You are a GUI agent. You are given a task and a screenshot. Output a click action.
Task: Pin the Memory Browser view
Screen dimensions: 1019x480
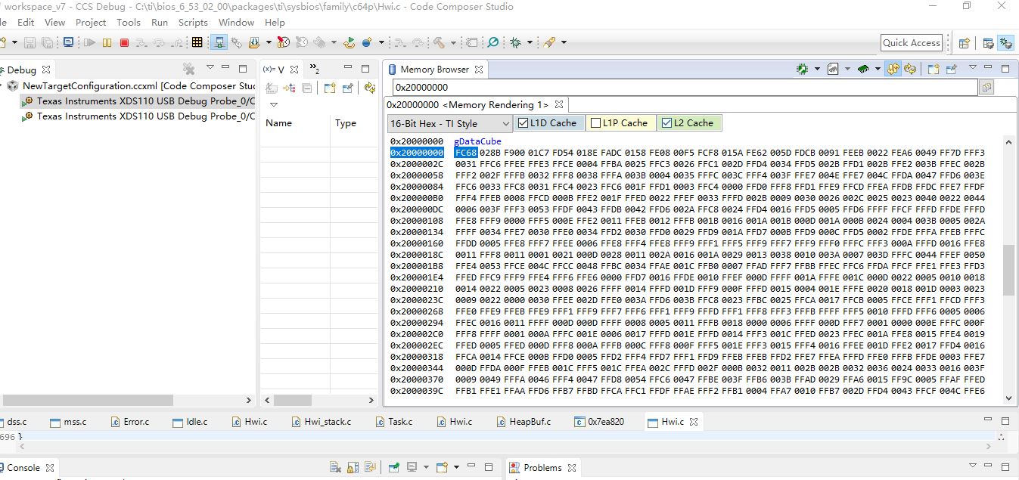click(952, 69)
